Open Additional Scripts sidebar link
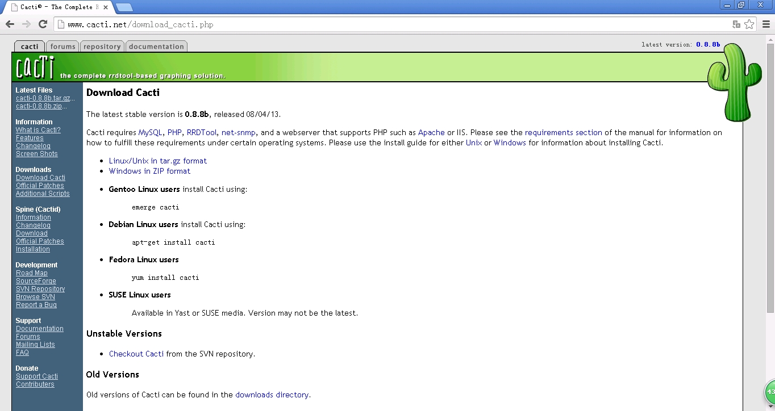The width and height of the screenshot is (775, 411). (x=43, y=194)
